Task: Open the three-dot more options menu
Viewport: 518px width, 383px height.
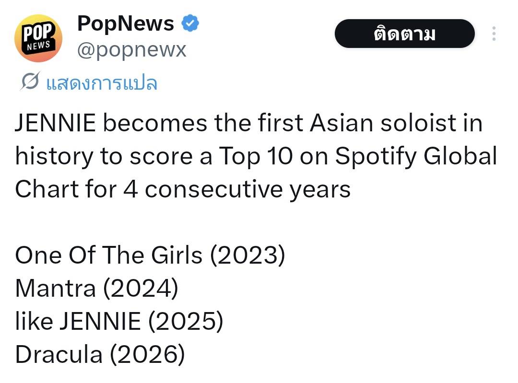Action: pos(494,34)
